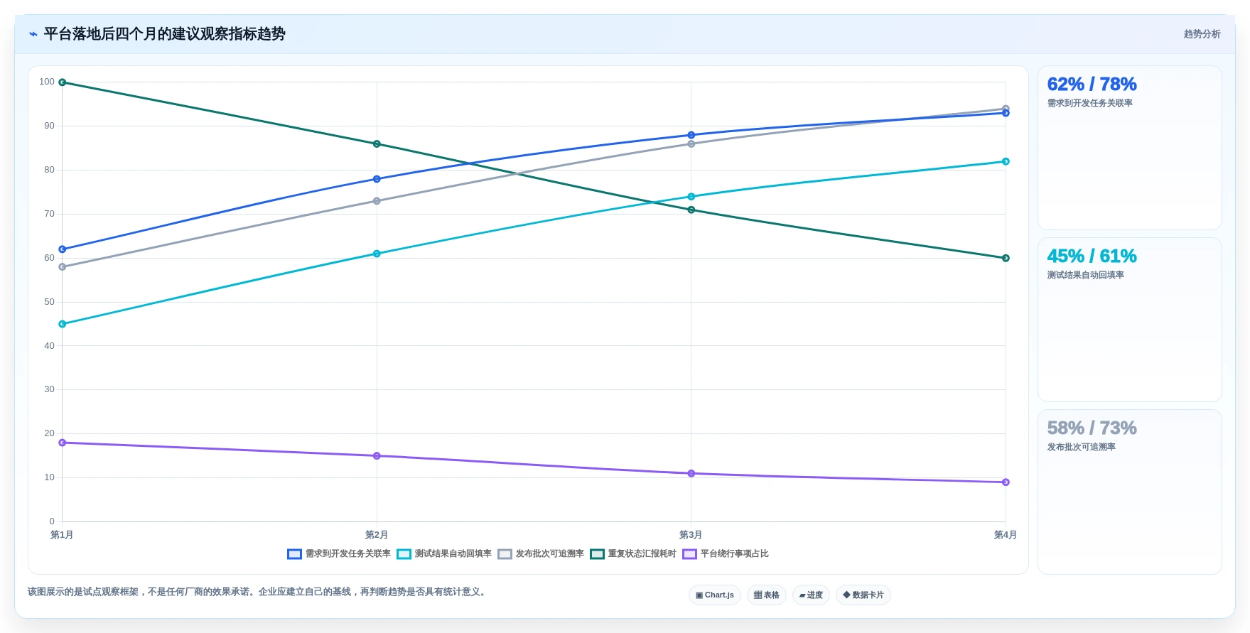1250x633 pixels.
Task: Click the 表格 tag button
Action: click(767, 595)
